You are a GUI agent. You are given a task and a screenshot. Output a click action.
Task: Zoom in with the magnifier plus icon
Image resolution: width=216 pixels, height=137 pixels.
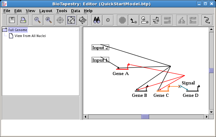coord(49,20)
